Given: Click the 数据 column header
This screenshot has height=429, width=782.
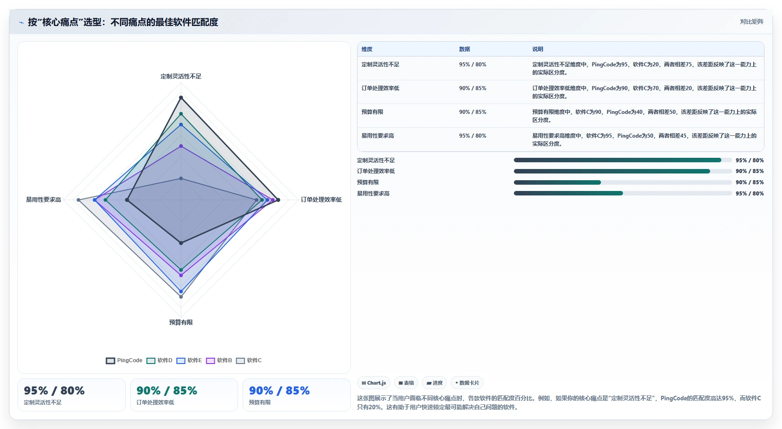Looking at the screenshot, I should click(x=464, y=49).
